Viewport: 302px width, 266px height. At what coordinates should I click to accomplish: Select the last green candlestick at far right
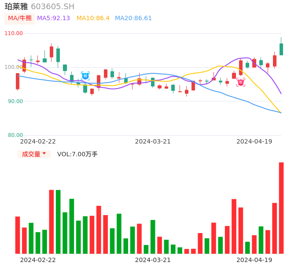pyautogui.click(x=281, y=49)
